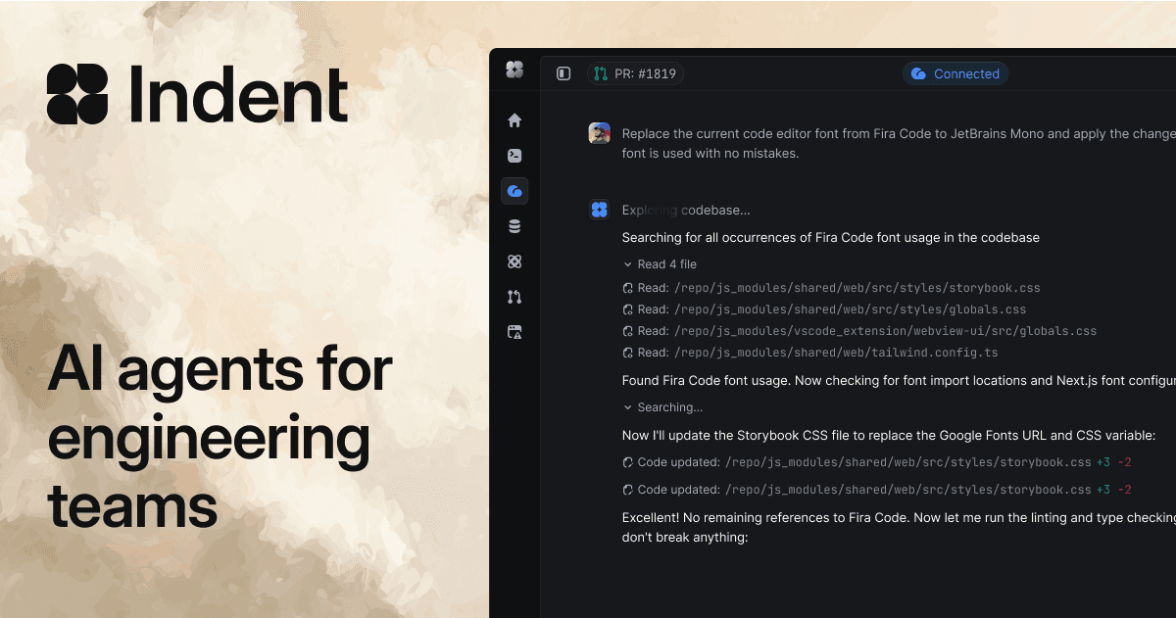
Task: Open the terminal icon in sidebar
Action: pos(514,155)
